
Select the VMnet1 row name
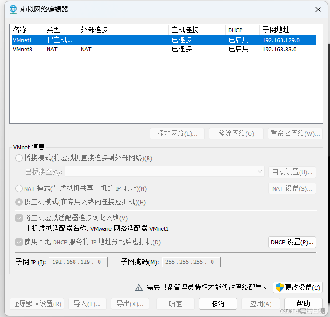click(x=22, y=40)
